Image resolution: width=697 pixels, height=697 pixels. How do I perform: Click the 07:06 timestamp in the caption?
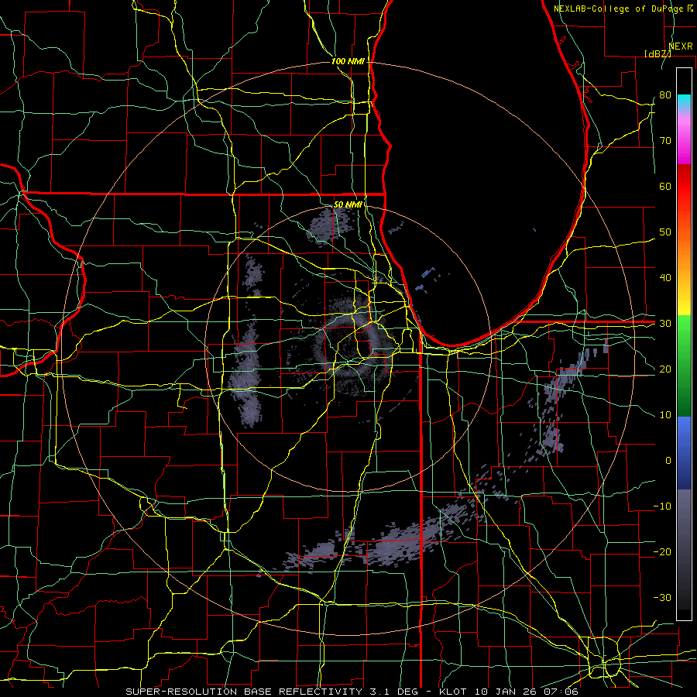561,692
